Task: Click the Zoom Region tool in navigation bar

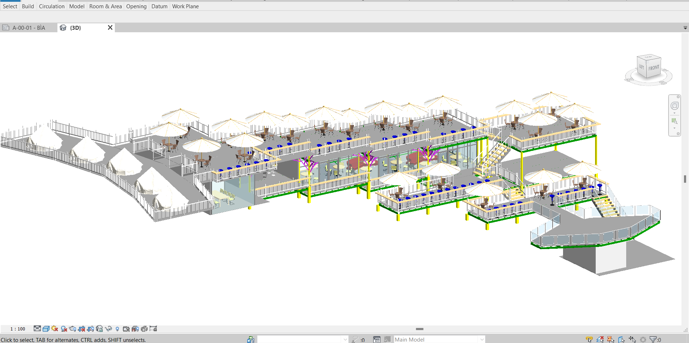Action: coord(675,121)
